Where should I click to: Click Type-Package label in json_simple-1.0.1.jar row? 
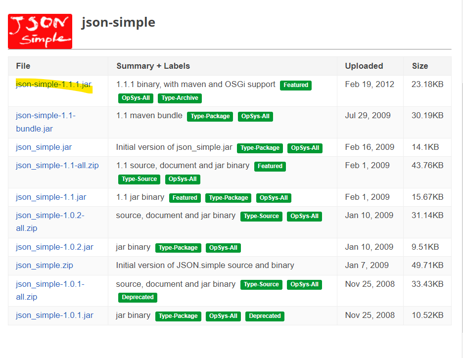pos(178,316)
